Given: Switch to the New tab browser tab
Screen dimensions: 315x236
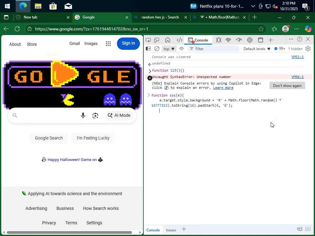Looking at the screenshot, I should click(x=42, y=17).
